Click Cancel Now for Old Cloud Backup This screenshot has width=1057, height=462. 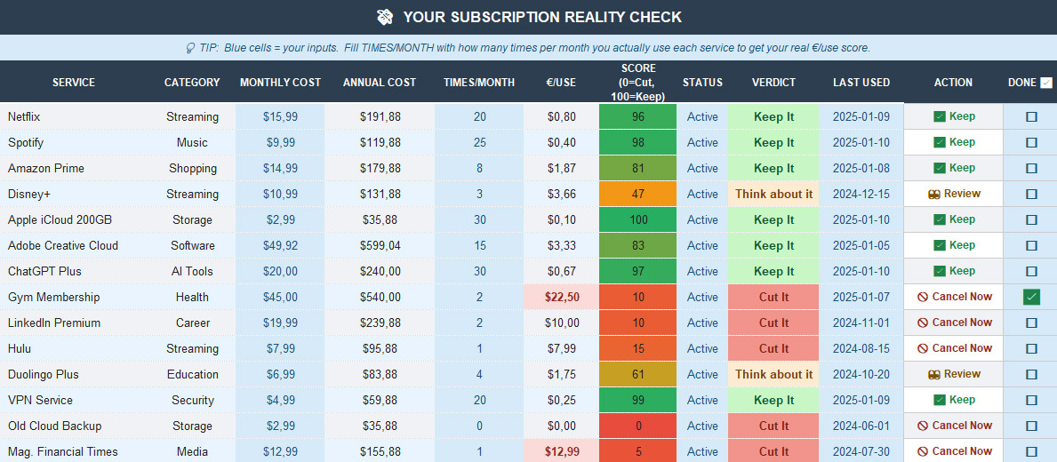point(953,426)
